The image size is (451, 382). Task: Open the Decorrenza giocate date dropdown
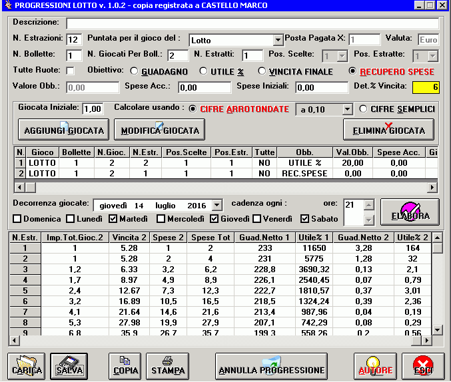pyautogui.click(x=217, y=205)
